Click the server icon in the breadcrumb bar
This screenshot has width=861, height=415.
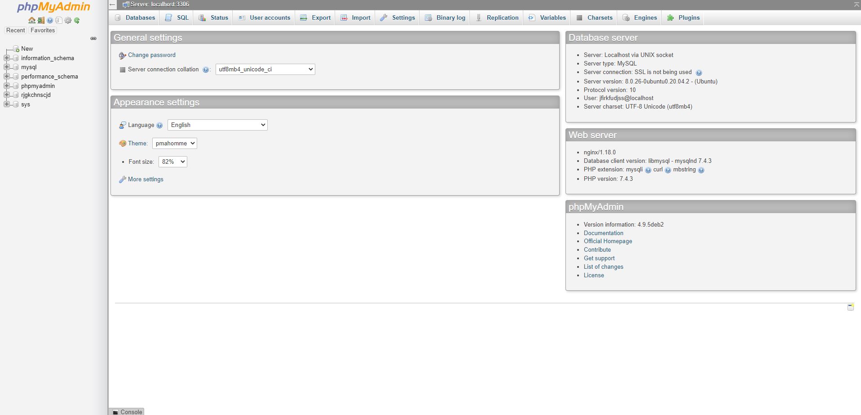(126, 4)
